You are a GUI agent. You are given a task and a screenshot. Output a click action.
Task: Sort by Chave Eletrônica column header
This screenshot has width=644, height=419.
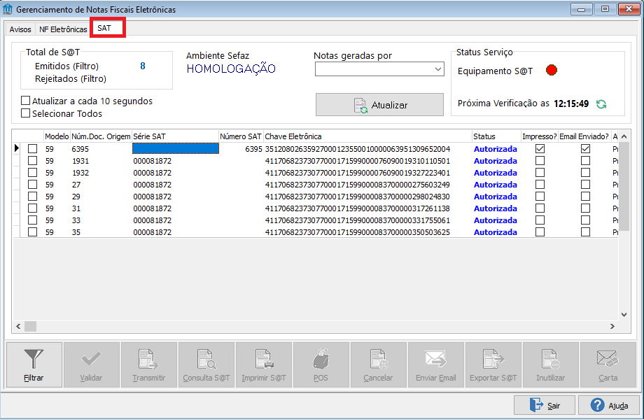coord(367,136)
